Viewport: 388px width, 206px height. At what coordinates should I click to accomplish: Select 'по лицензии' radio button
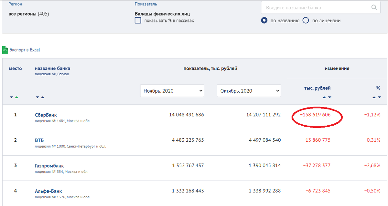click(306, 20)
